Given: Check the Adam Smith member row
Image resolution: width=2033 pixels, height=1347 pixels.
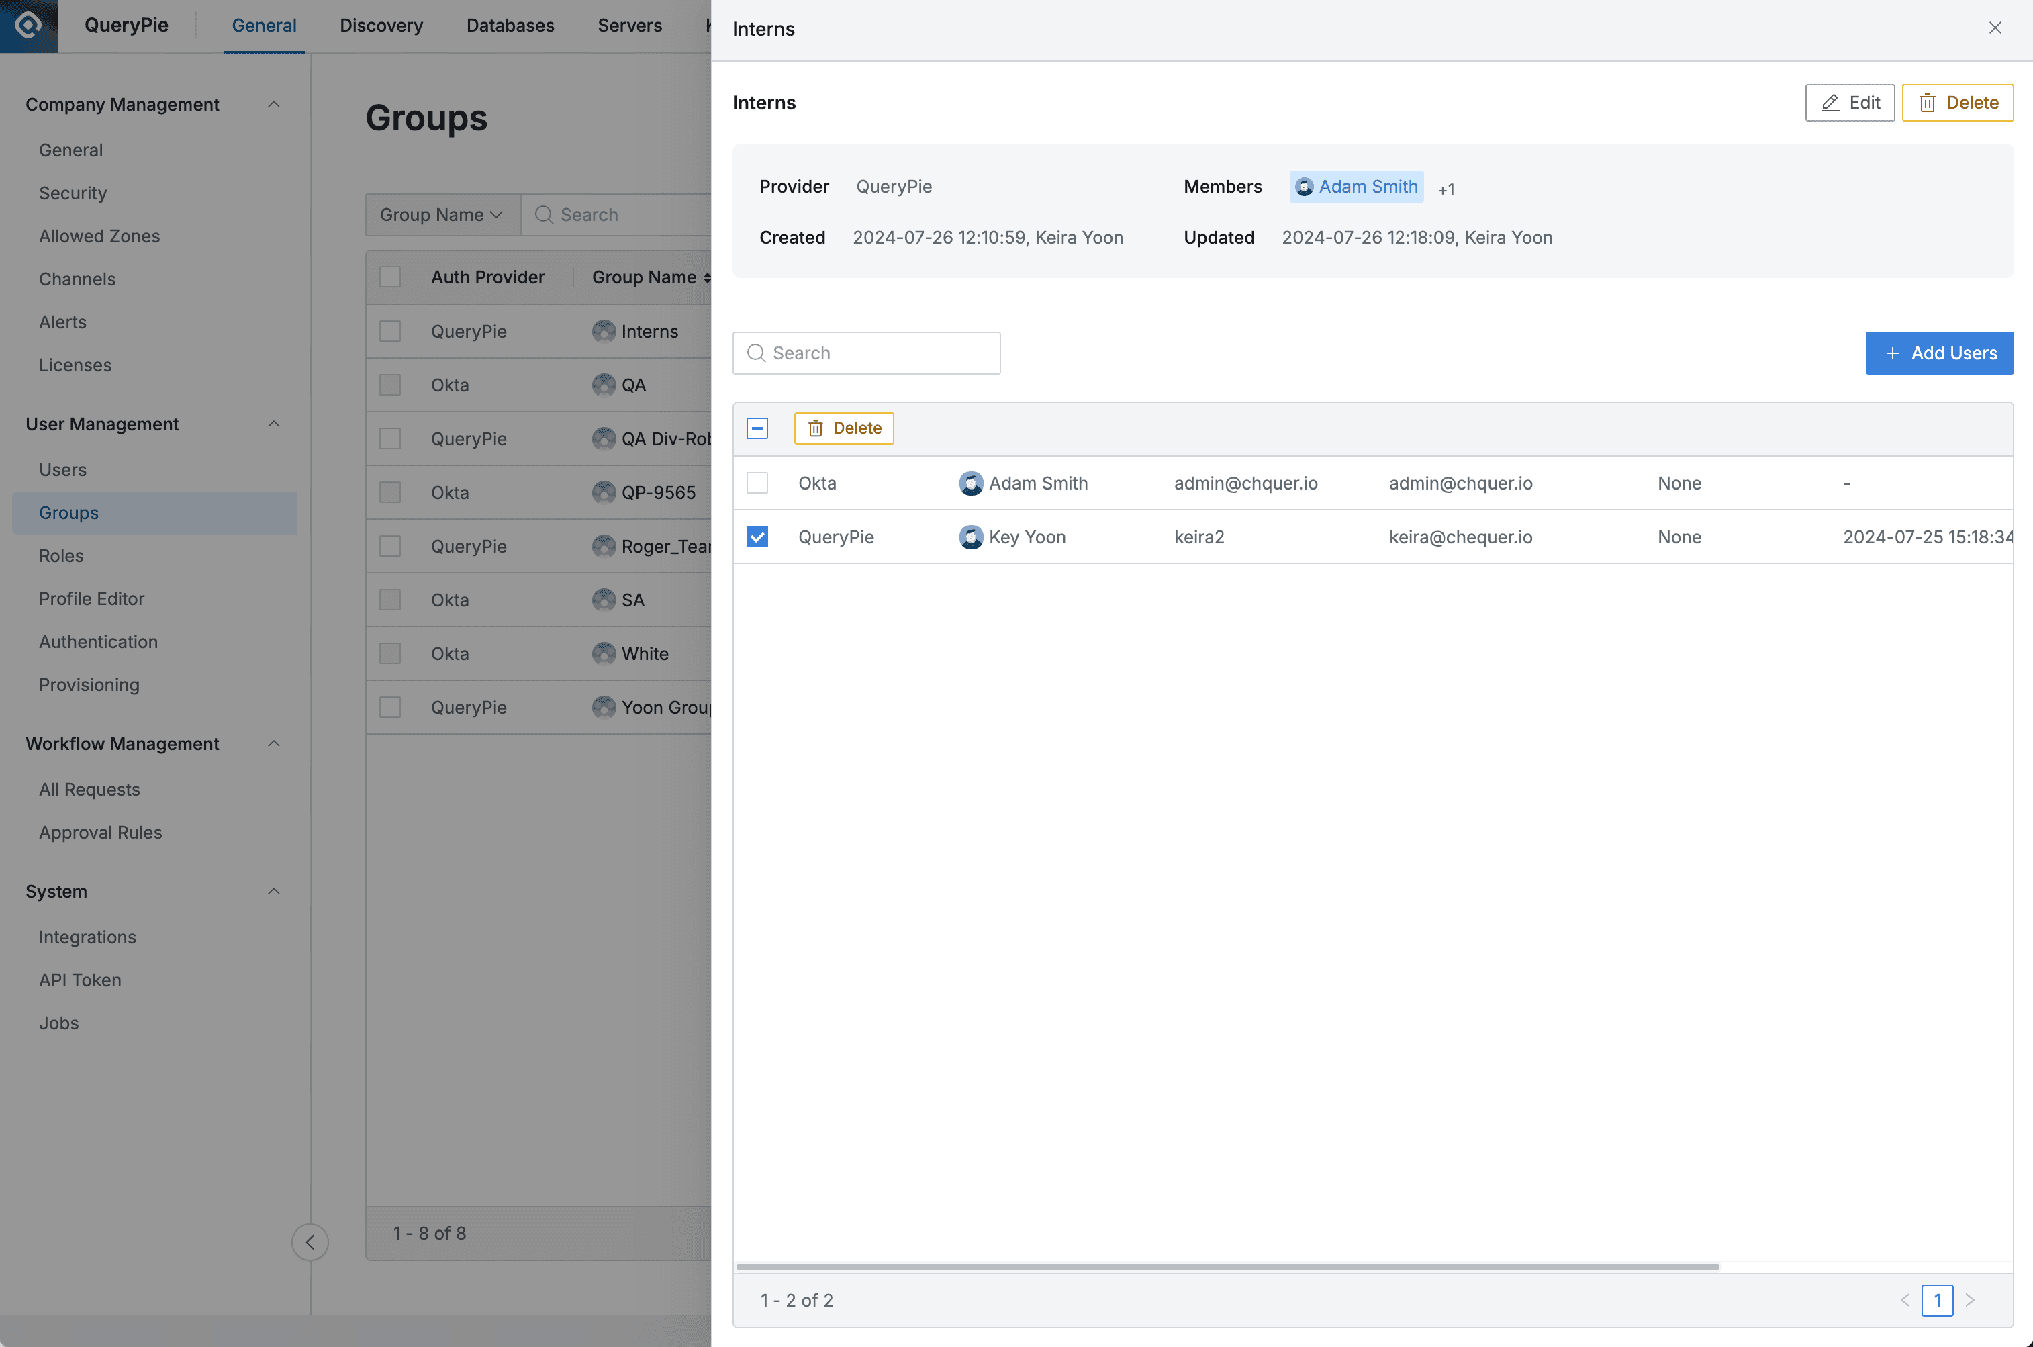Looking at the screenshot, I should click(x=757, y=483).
